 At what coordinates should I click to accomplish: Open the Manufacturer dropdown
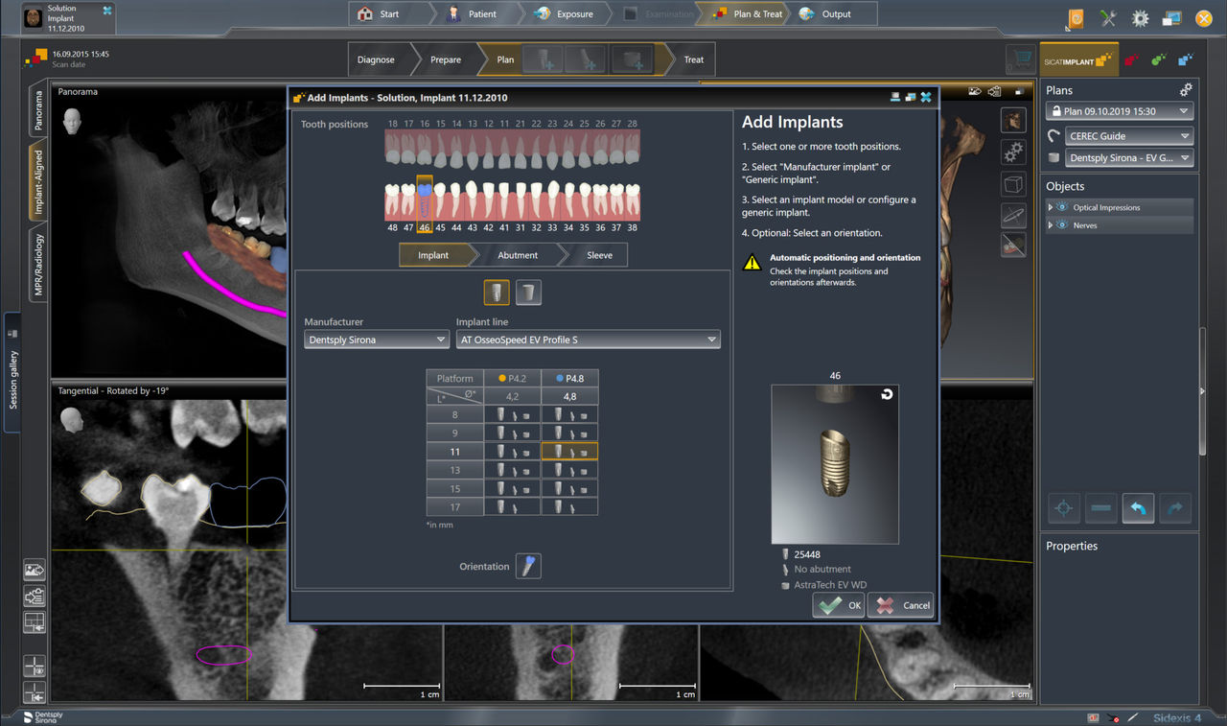pos(376,339)
